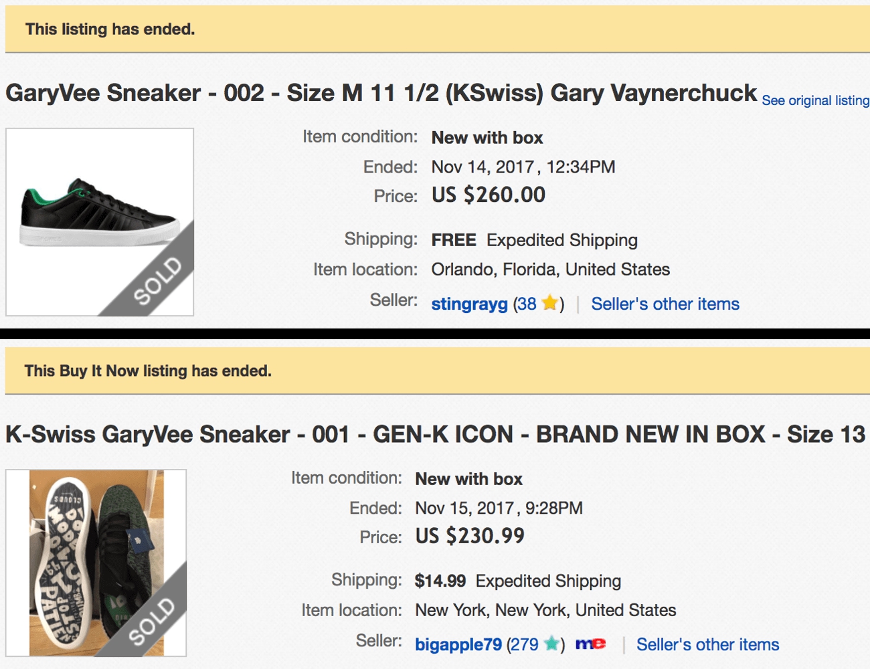This screenshot has height=669, width=870.
Task: Click the GaryVee Sneaker 002 listing title
Action: tap(381, 93)
